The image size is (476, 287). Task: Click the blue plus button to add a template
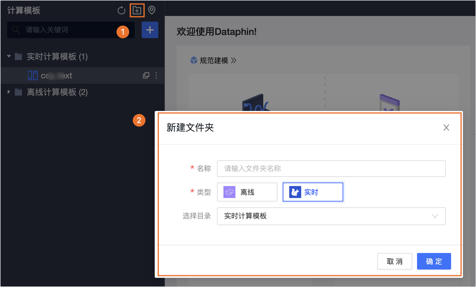[150, 30]
